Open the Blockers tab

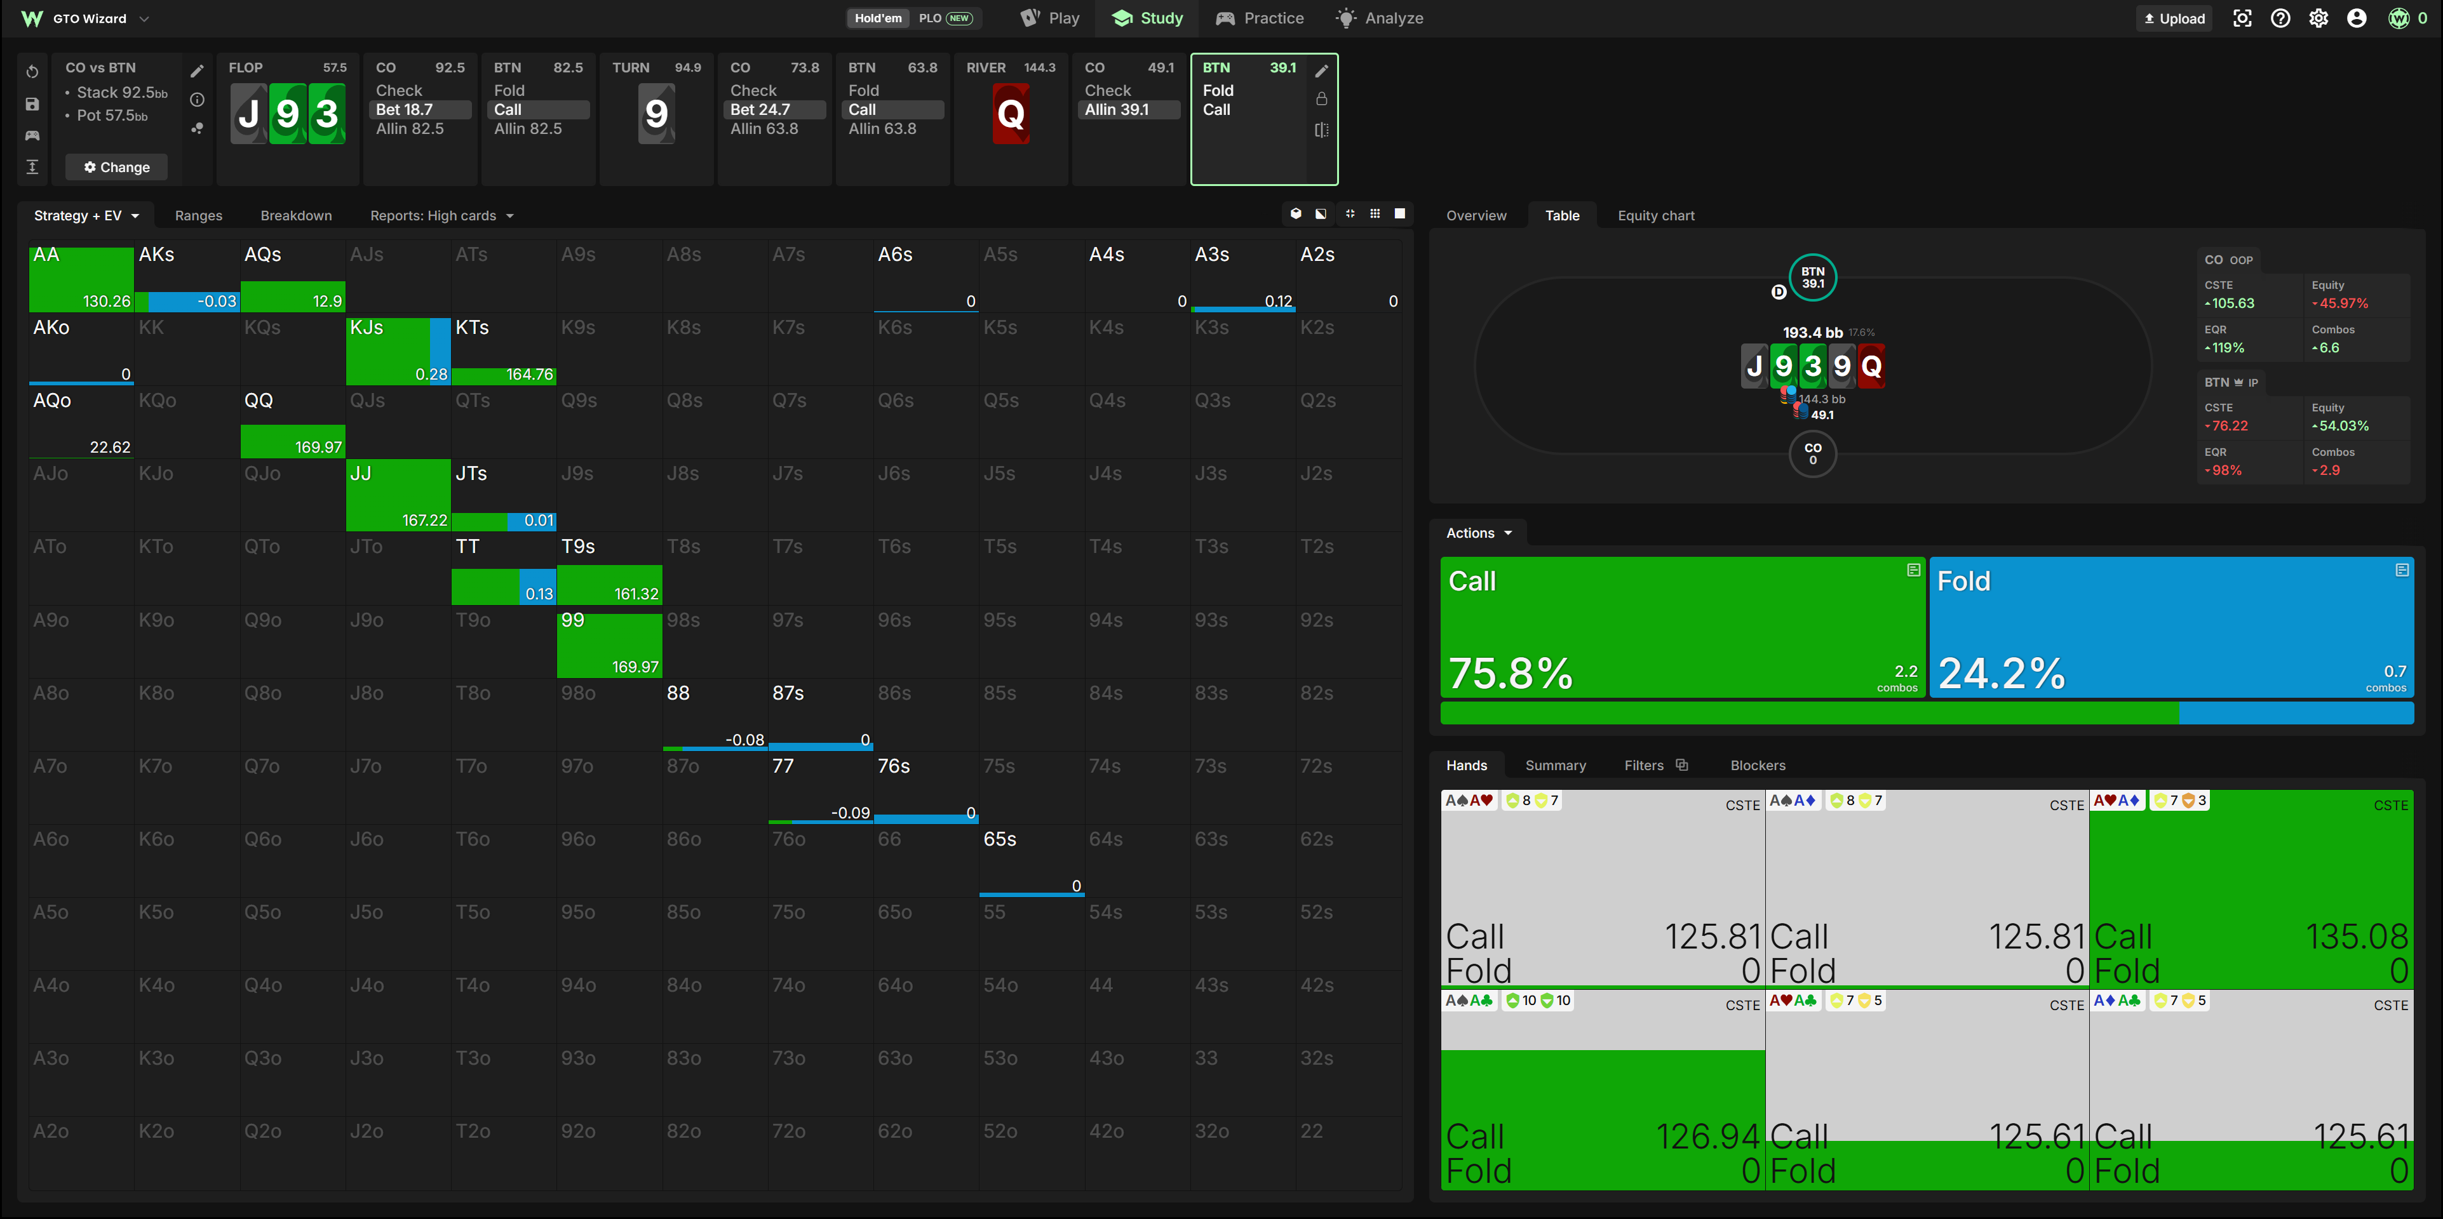tap(1758, 766)
